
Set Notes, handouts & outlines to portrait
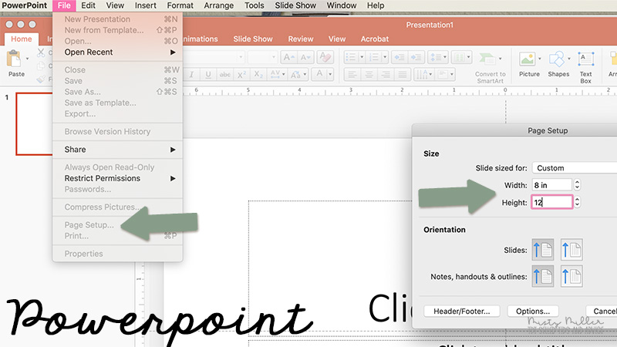(x=543, y=276)
